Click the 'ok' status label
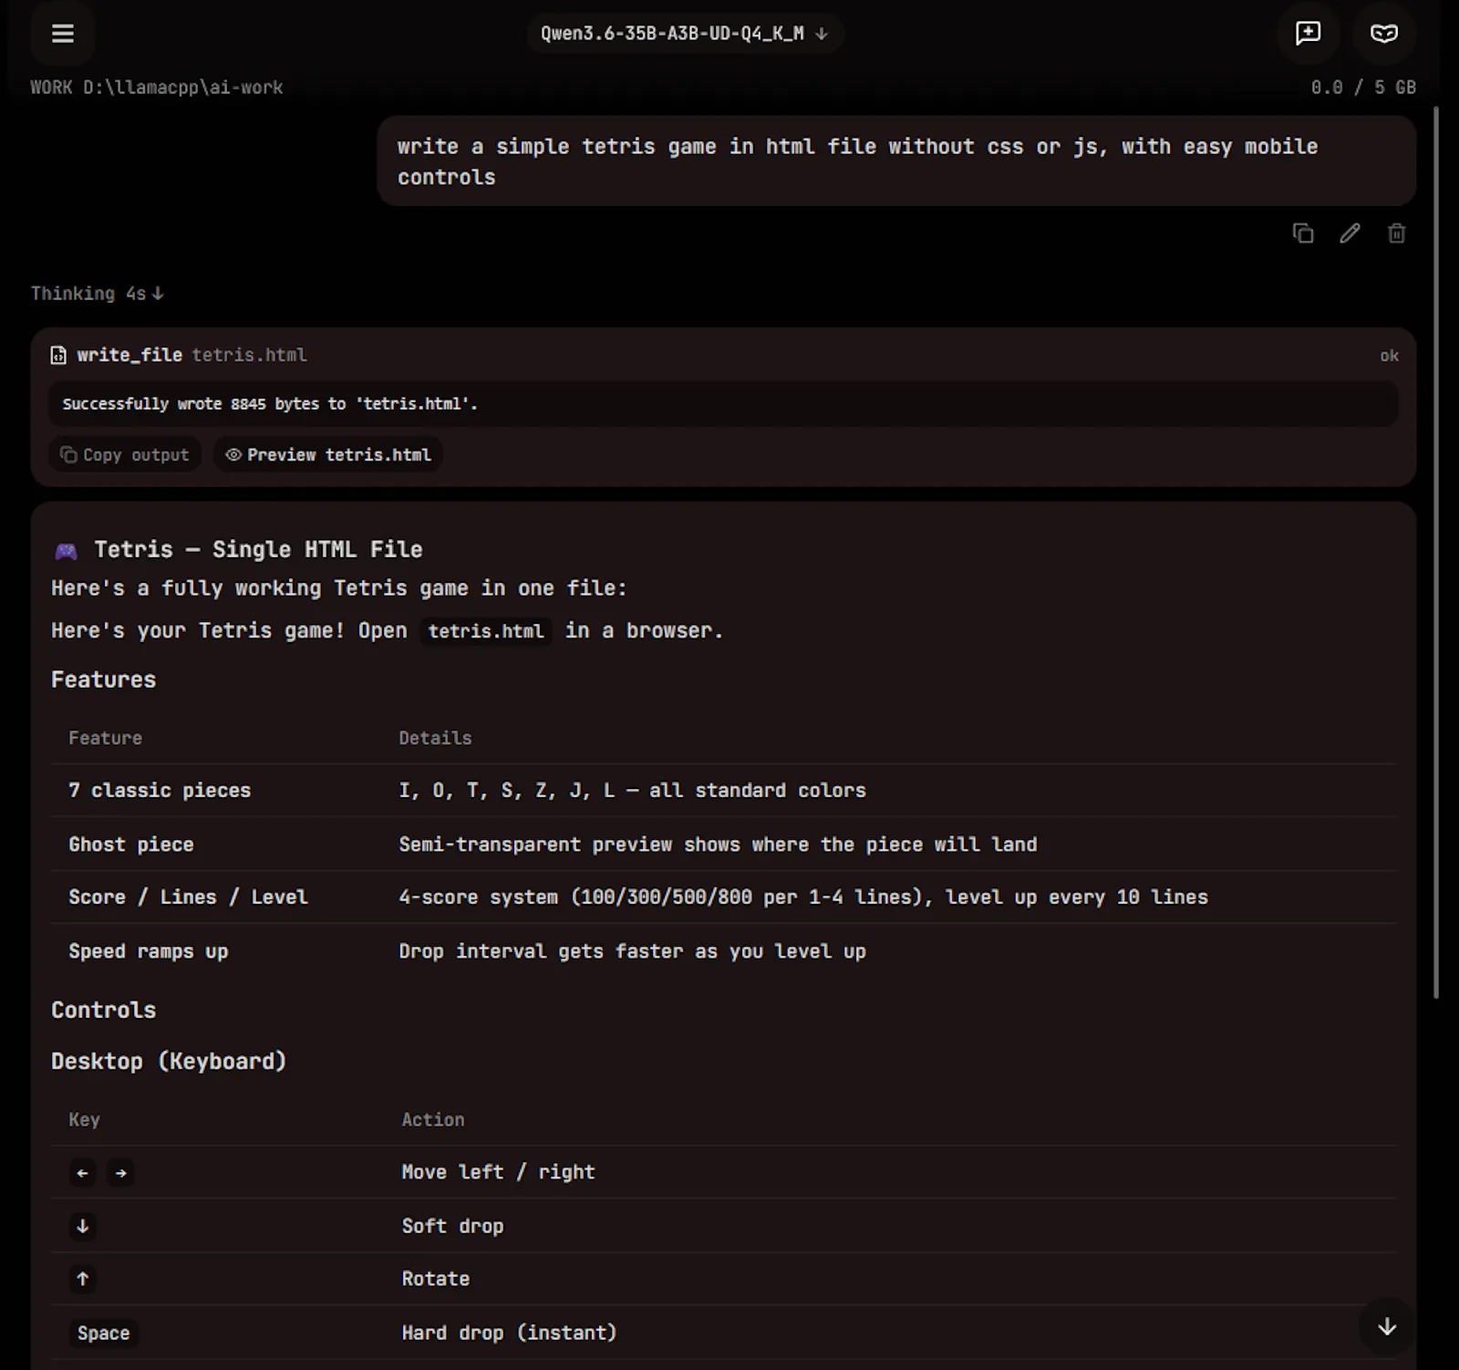 click(1389, 356)
